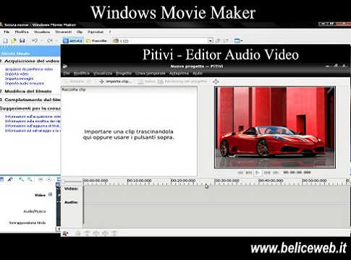Click the save project icon in Movie Maker toolbar
Screen dimensions: 351x260
click(x=22, y=40)
